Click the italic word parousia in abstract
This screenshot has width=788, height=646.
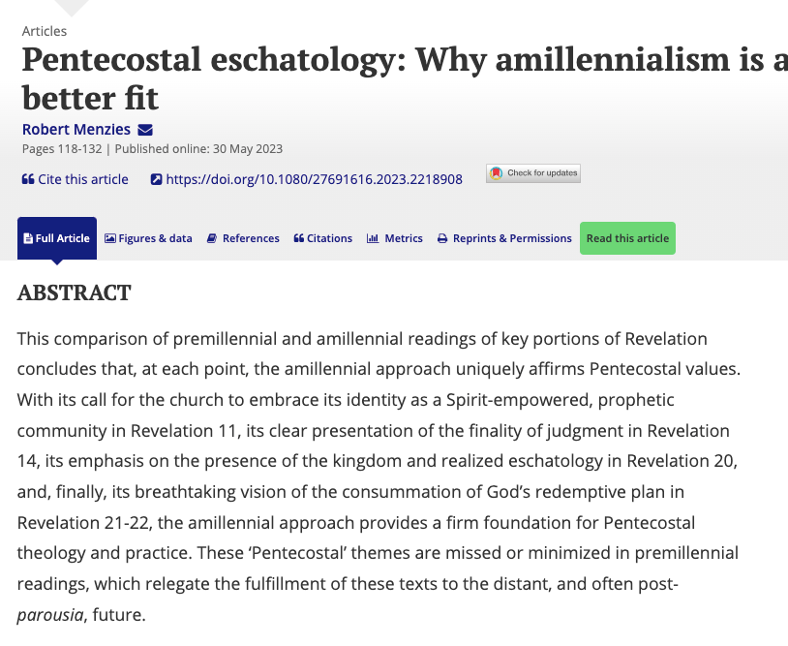tap(46, 614)
